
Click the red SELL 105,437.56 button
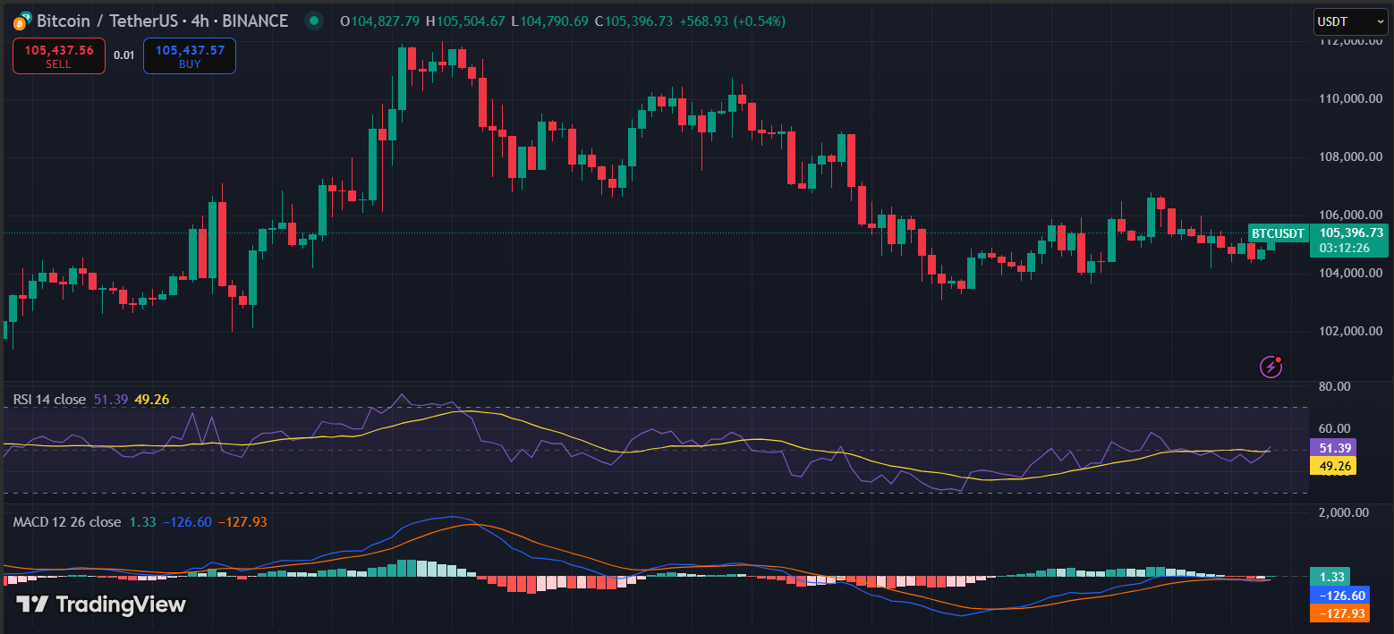[58, 55]
